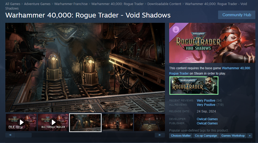The width and height of the screenshot is (258, 143).
Task: Open developer Owlcat Games link
Action: (207, 119)
